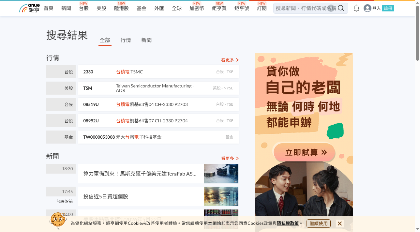Open 外匯 in the top navigation

tap(159, 8)
